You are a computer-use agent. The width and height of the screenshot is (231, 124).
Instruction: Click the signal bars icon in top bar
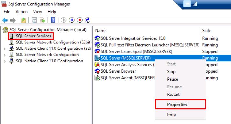(x=195, y=4)
